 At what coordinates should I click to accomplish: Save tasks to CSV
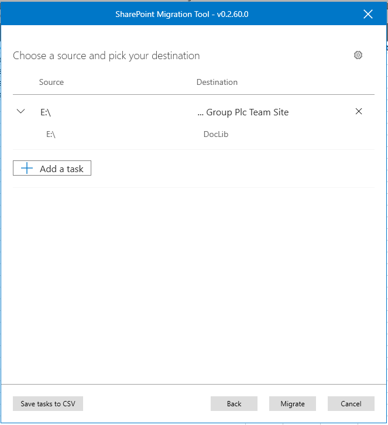[x=48, y=403]
